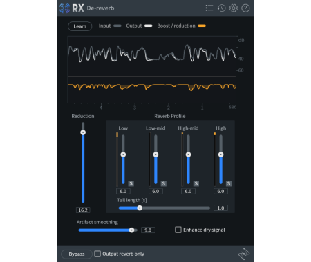This screenshot has width=311, height=262.
Task: Click the Reverb Profile heading
Action: pos(170,116)
